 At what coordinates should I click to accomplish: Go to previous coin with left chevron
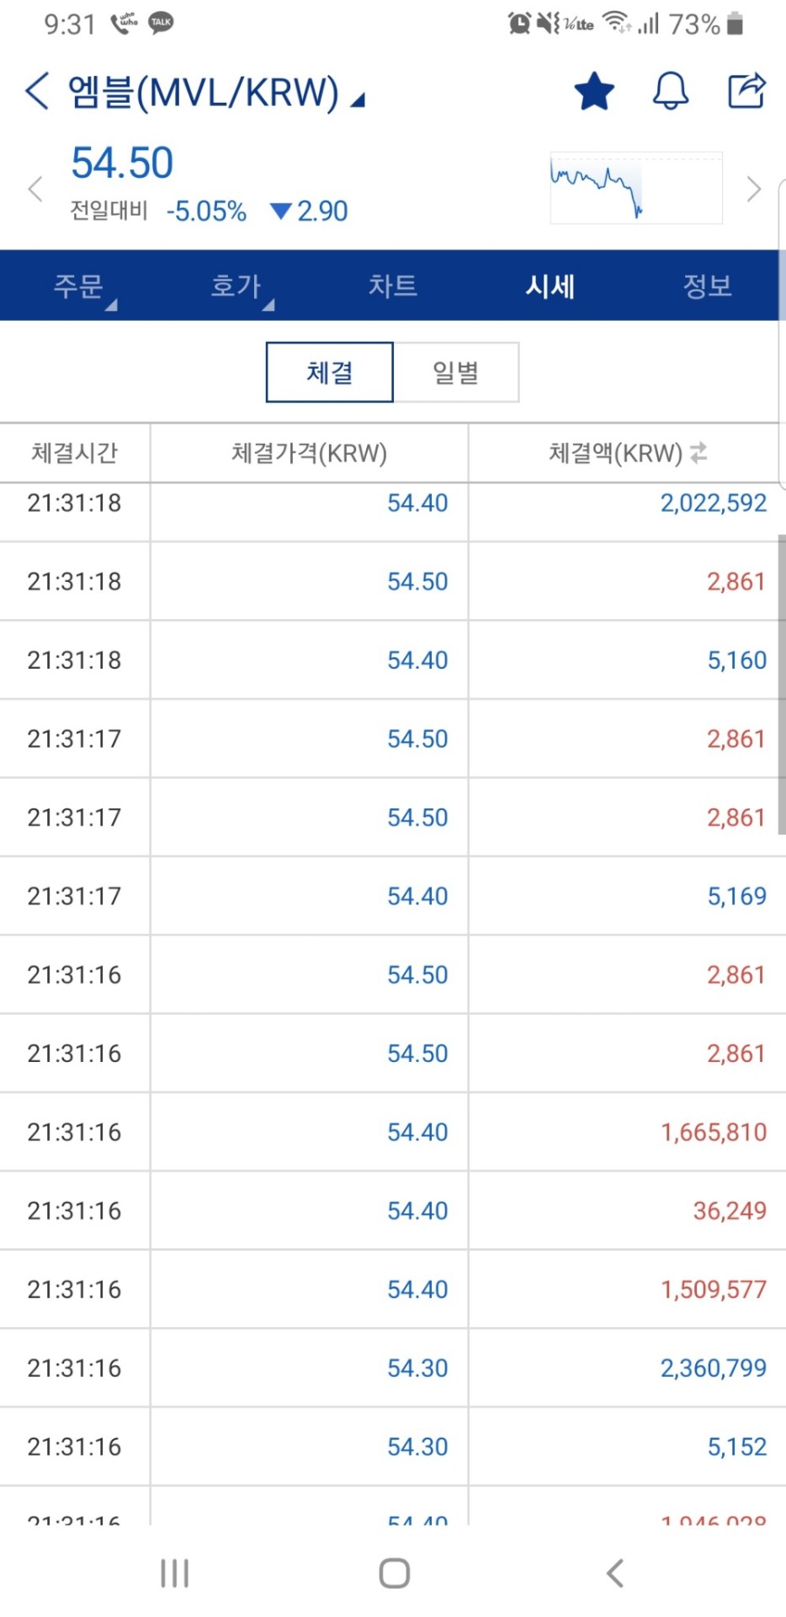tap(35, 189)
